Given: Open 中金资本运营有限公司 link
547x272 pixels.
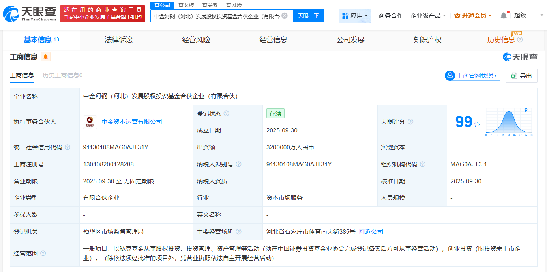Looking at the screenshot, I should coord(132,122).
